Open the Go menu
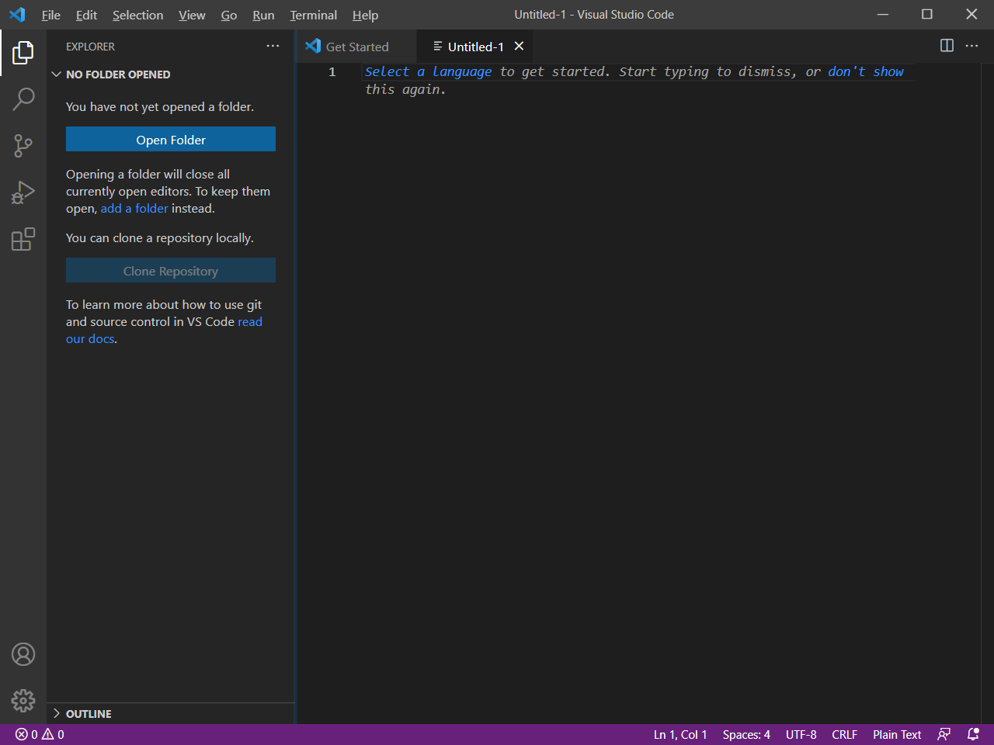 229,15
